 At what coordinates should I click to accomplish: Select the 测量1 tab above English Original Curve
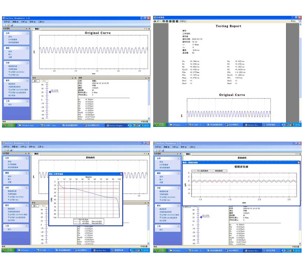tap(37, 29)
